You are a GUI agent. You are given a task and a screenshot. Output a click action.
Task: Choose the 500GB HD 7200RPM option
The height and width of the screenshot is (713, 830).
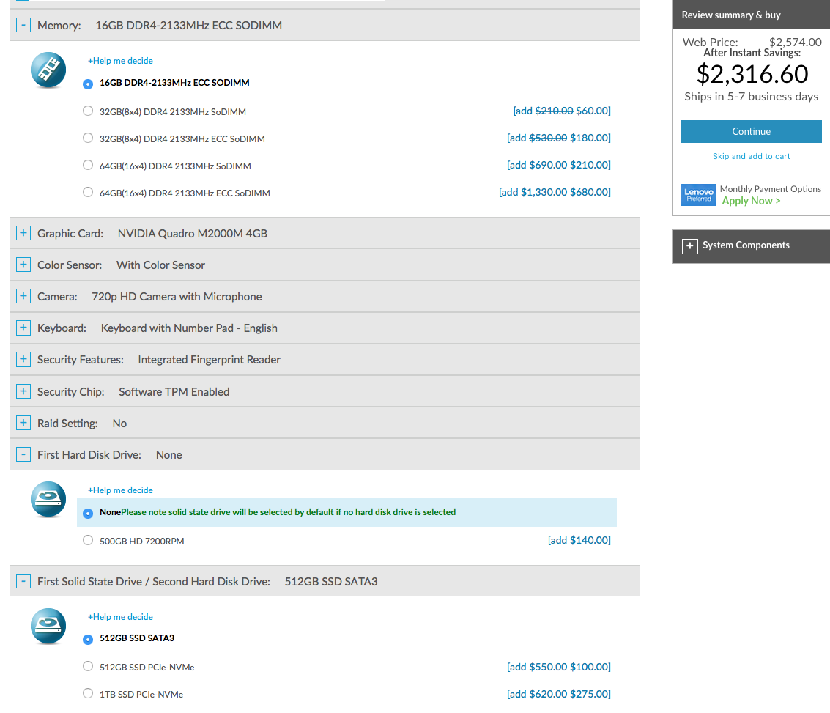coord(88,540)
